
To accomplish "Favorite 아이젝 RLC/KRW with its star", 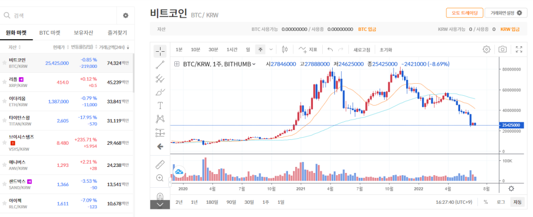I will point(4,203).
